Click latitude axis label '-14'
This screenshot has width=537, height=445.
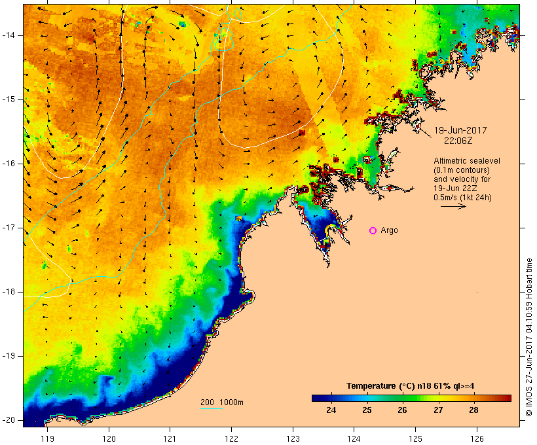(8, 35)
